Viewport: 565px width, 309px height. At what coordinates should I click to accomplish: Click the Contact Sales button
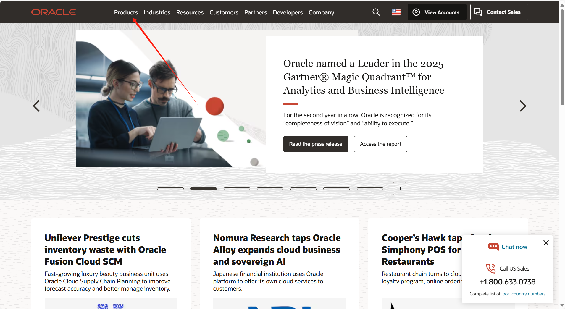coord(499,12)
